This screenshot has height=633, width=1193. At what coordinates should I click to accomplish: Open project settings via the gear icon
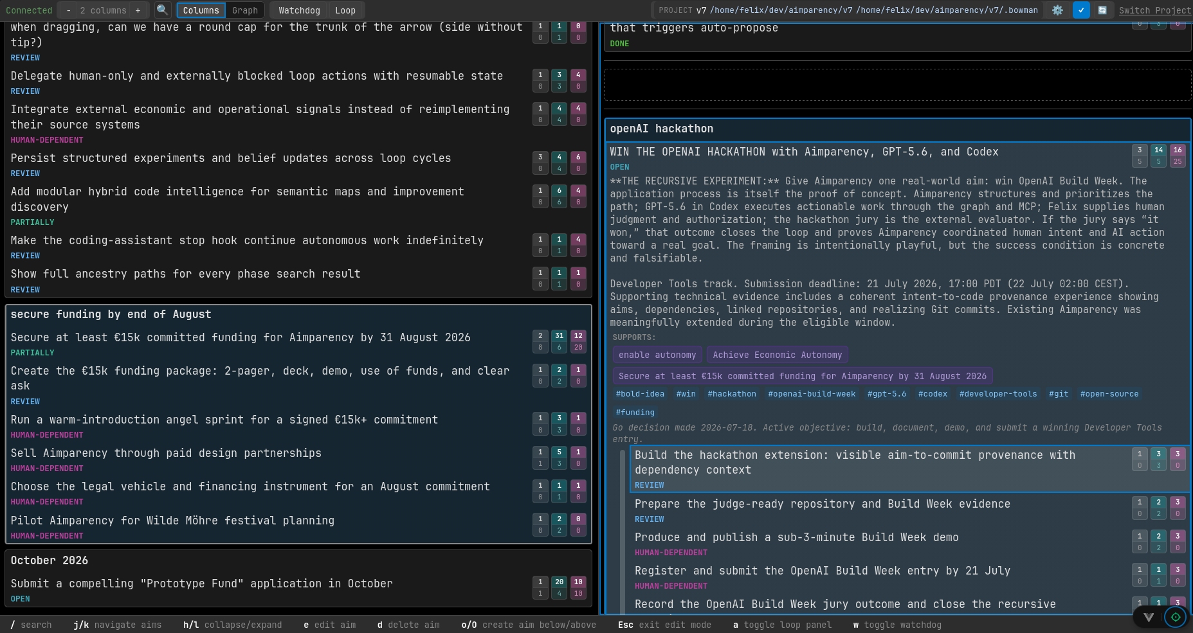1057,10
